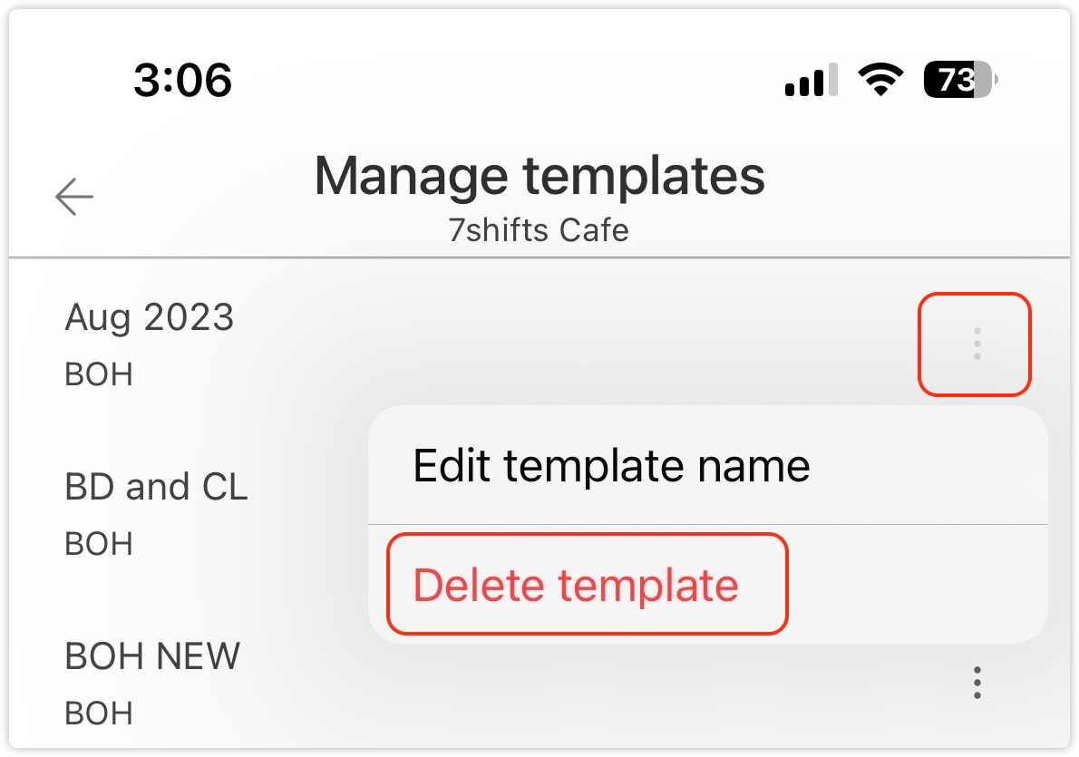Open the BOH NEW template
This screenshot has height=757, width=1079.
pos(152,656)
